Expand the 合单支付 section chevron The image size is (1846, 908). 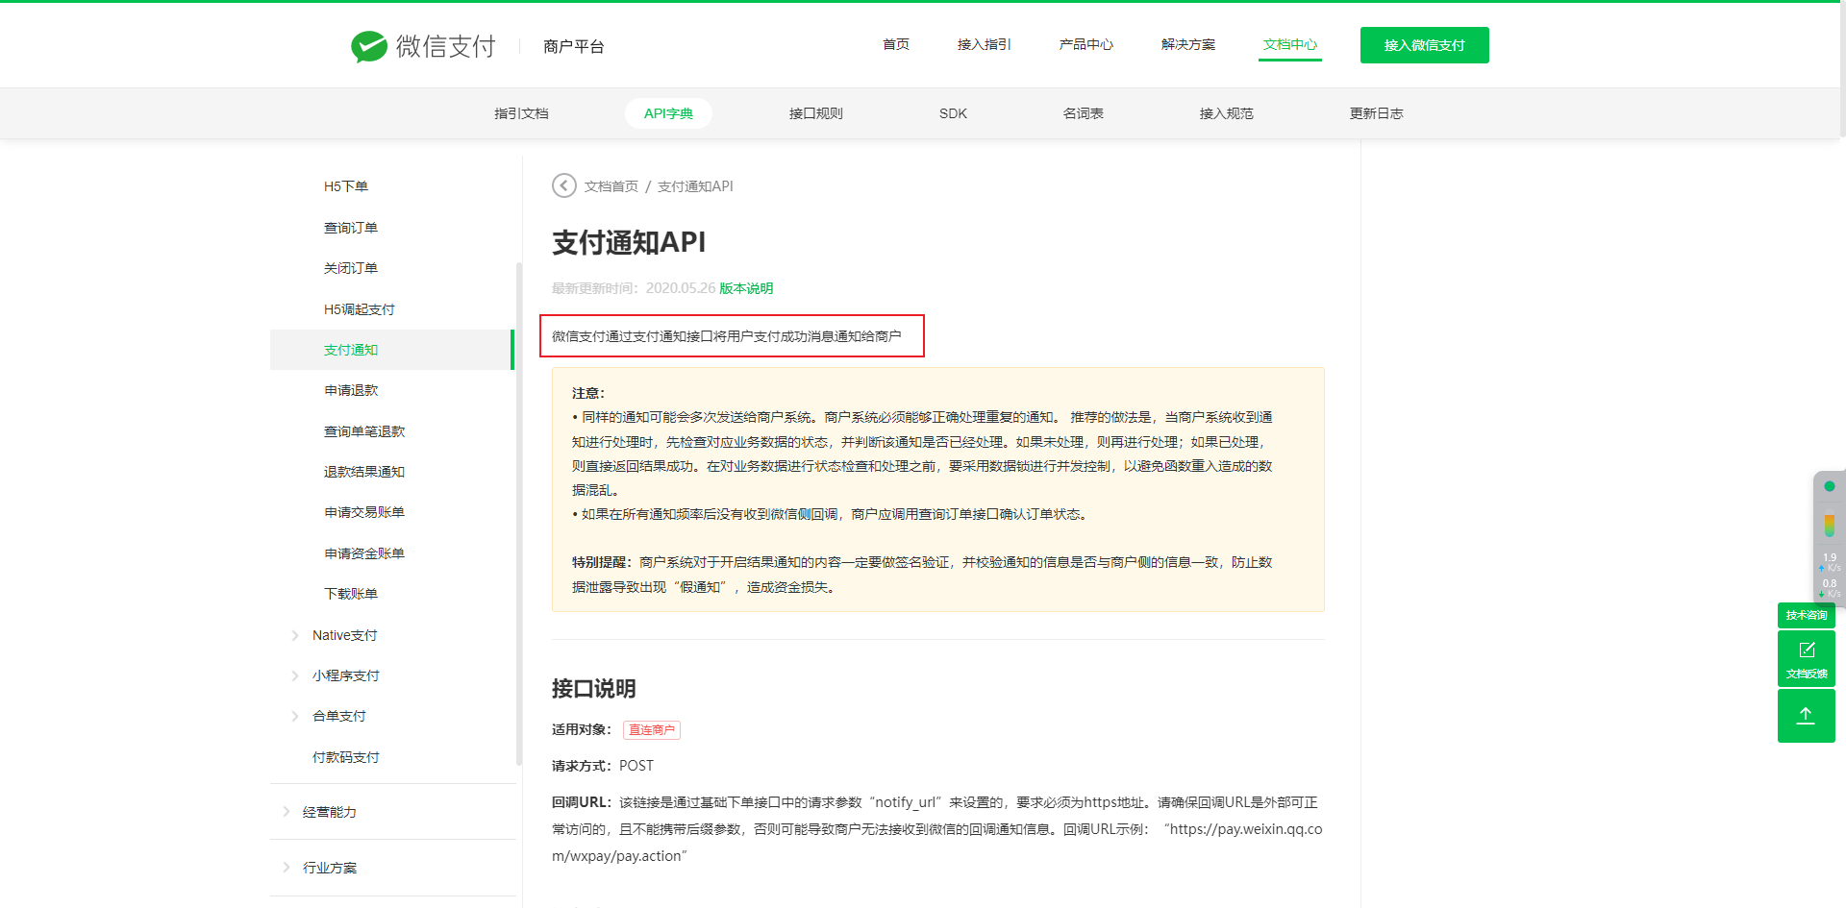click(x=295, y=716)
